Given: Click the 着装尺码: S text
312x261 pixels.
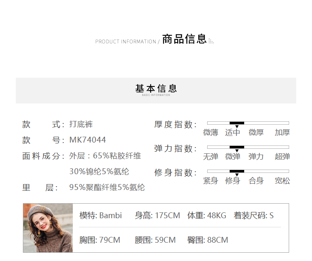Looking at the screenshot, I should 254,215.
